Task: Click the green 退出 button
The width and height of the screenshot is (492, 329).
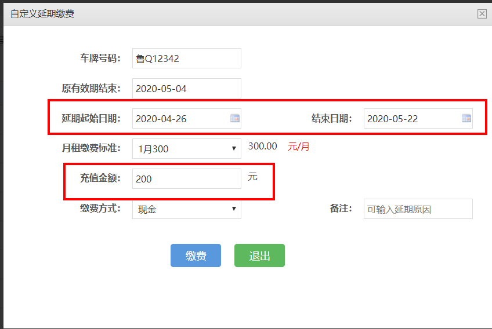Action: pos(259,255)
